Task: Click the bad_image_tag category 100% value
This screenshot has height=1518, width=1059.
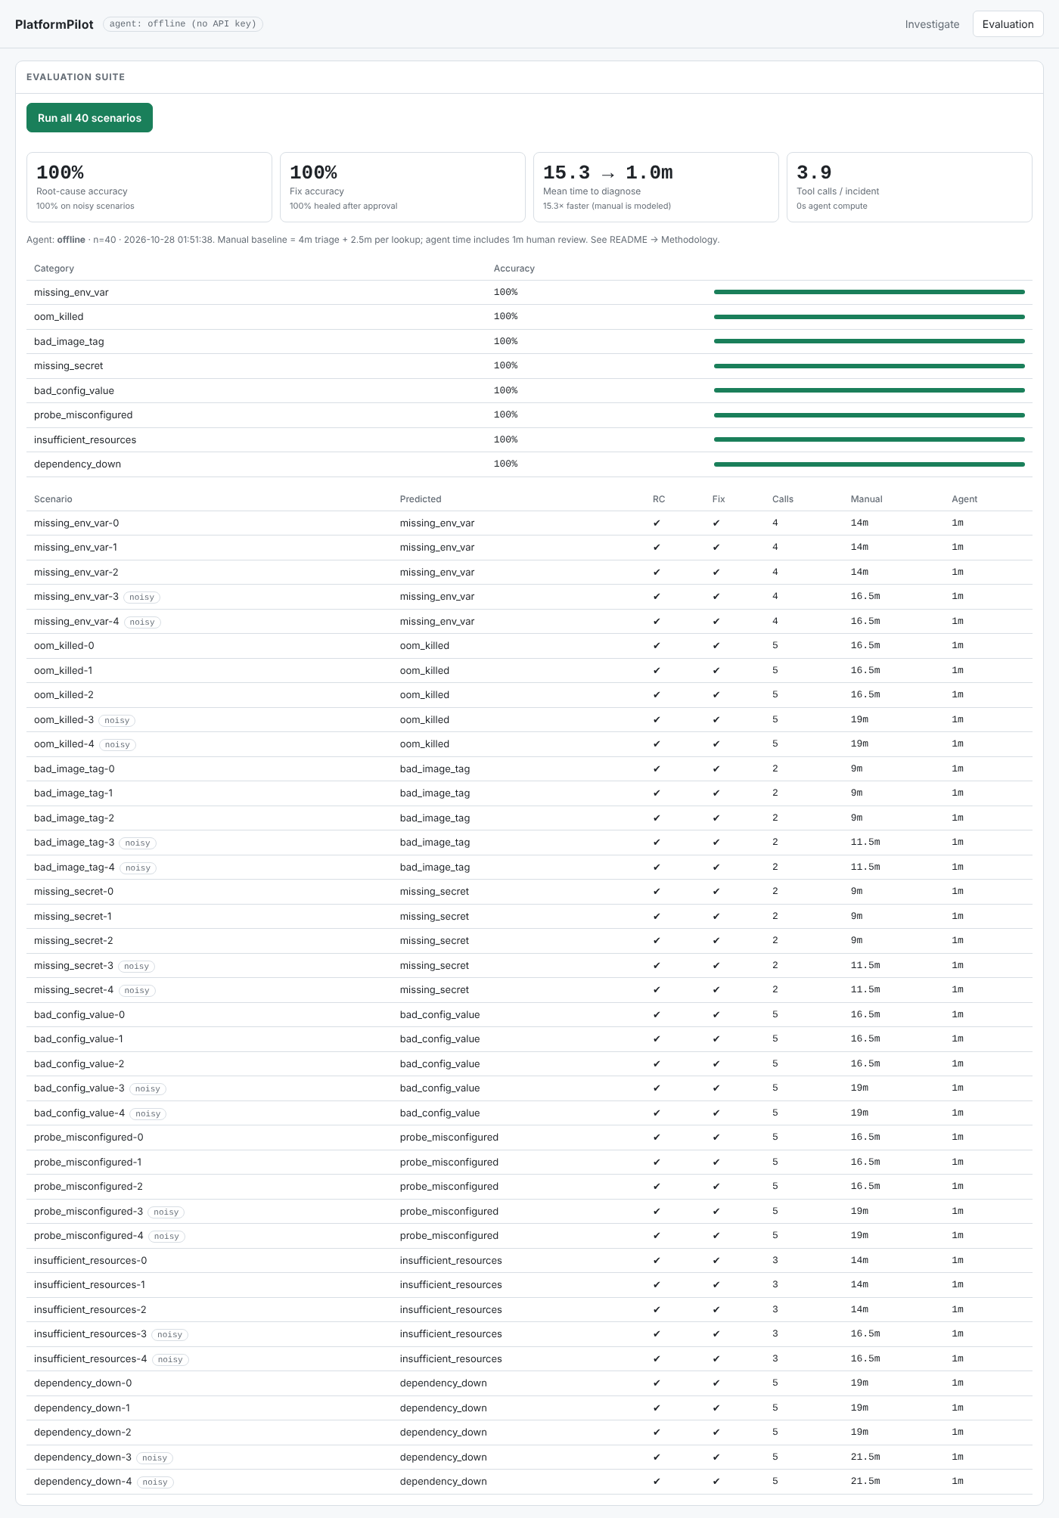Action: click(505, 341)
